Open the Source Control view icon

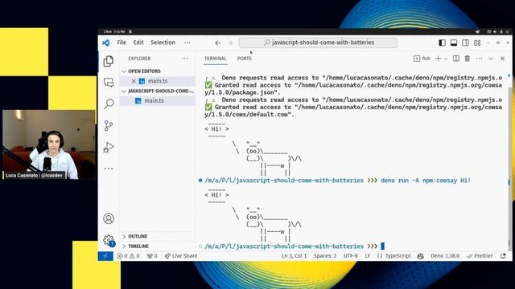click(109, 125)
